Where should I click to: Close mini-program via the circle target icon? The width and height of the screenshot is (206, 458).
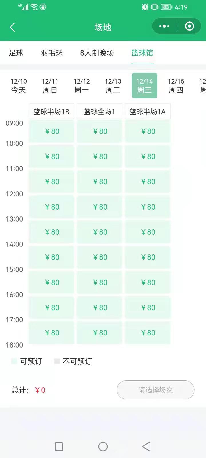point(189,26)
